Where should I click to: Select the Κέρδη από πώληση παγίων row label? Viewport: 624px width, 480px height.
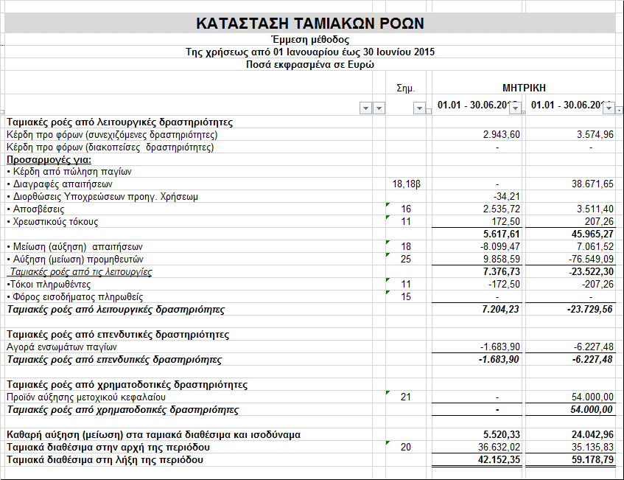(69, 172)
